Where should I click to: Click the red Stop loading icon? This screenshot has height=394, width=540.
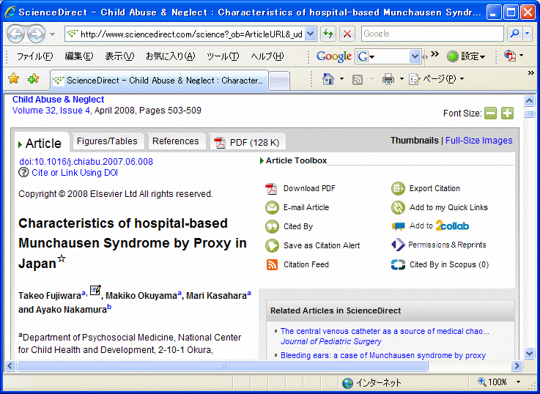347,34
